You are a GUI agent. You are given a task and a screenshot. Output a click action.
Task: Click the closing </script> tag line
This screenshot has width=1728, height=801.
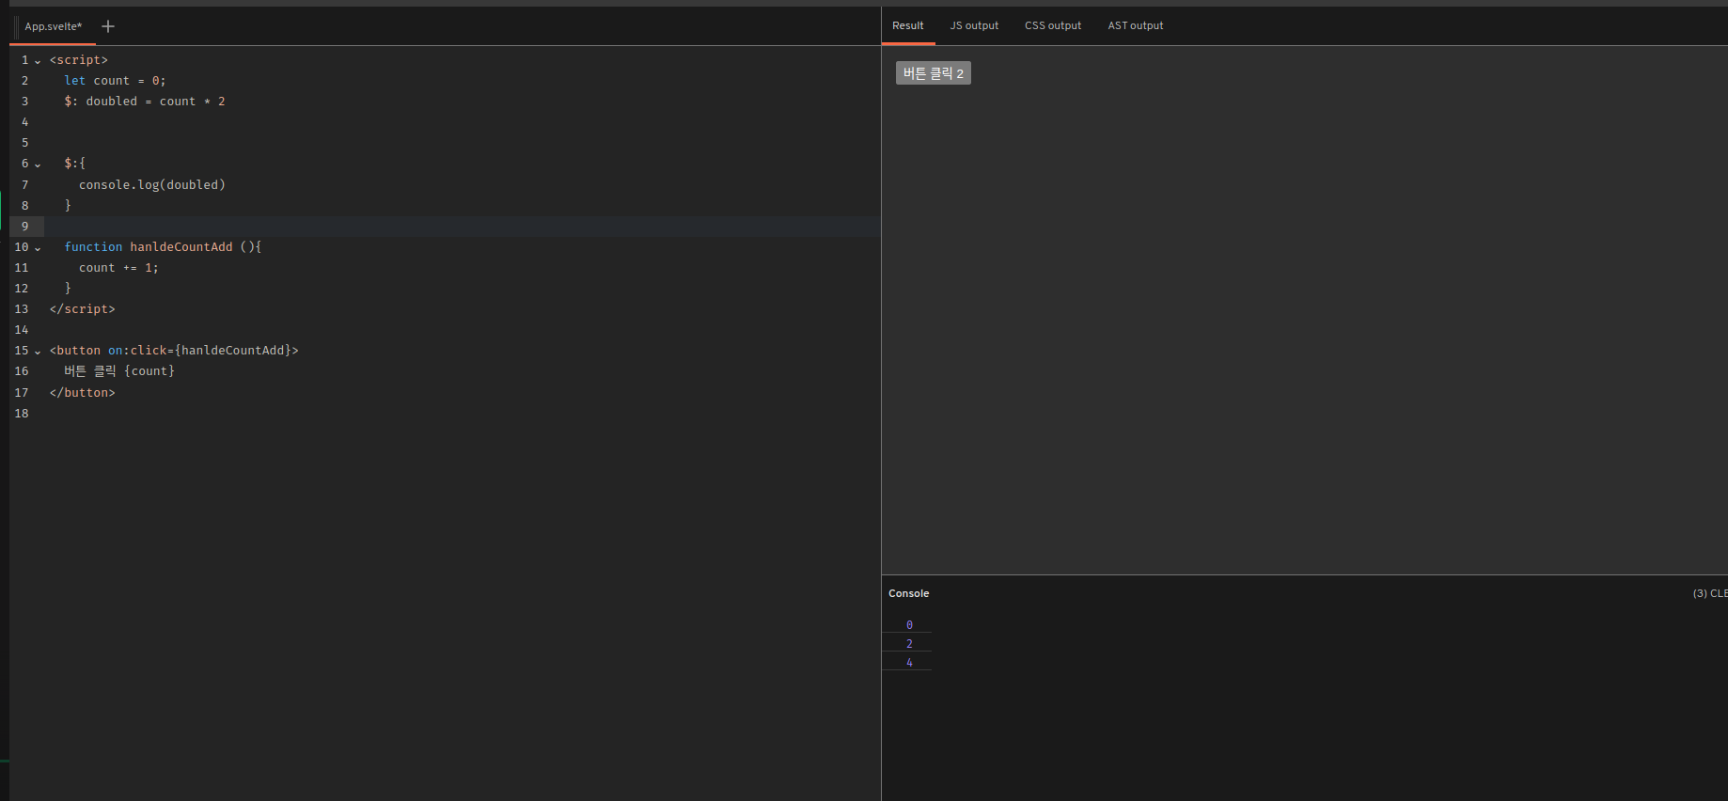82,309
